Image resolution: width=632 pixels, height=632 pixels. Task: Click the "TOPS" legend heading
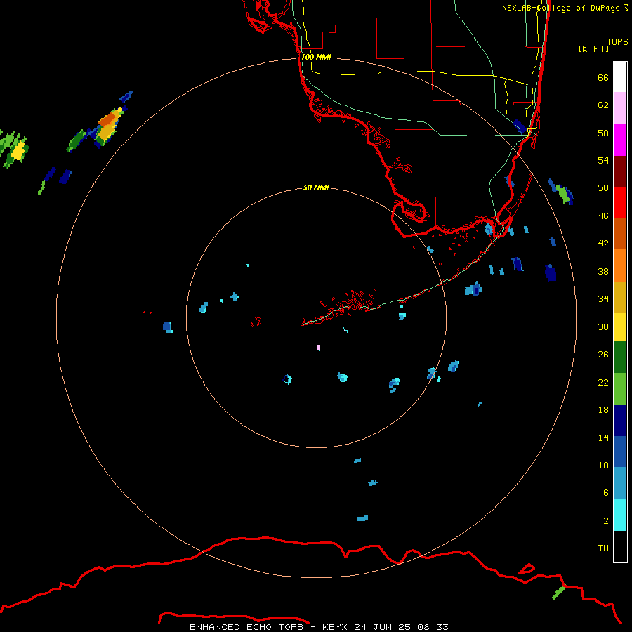(617, 41)
